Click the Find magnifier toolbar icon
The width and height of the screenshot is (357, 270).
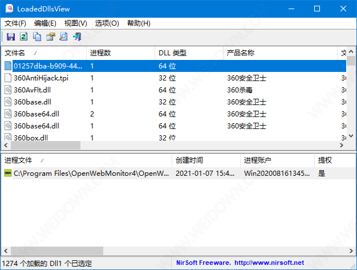coord(63,37)
